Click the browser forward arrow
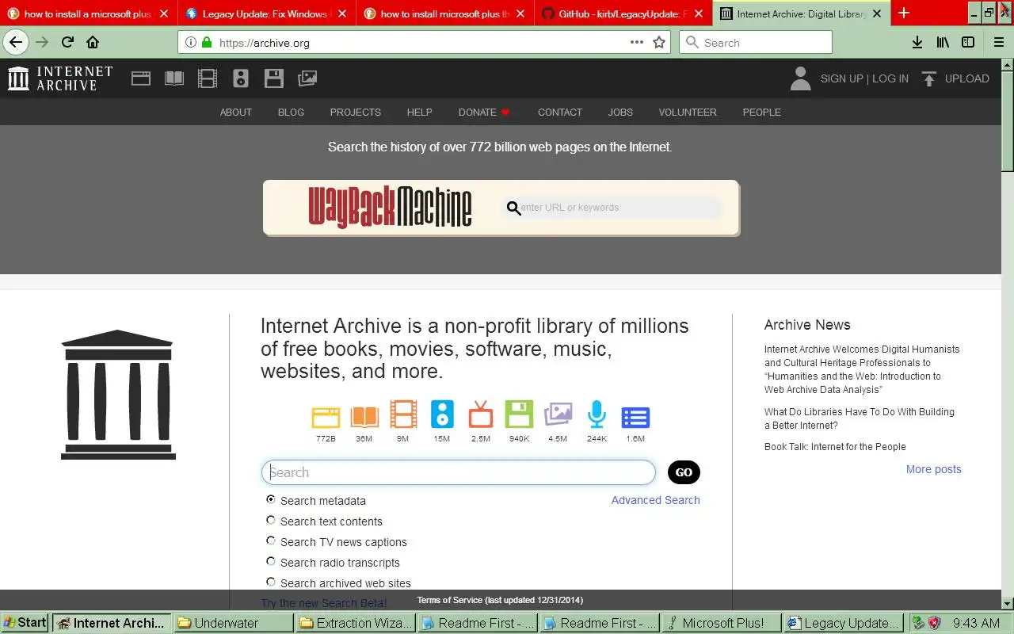The height and width of the screenshot is (634, 1014). coord(42,43)
